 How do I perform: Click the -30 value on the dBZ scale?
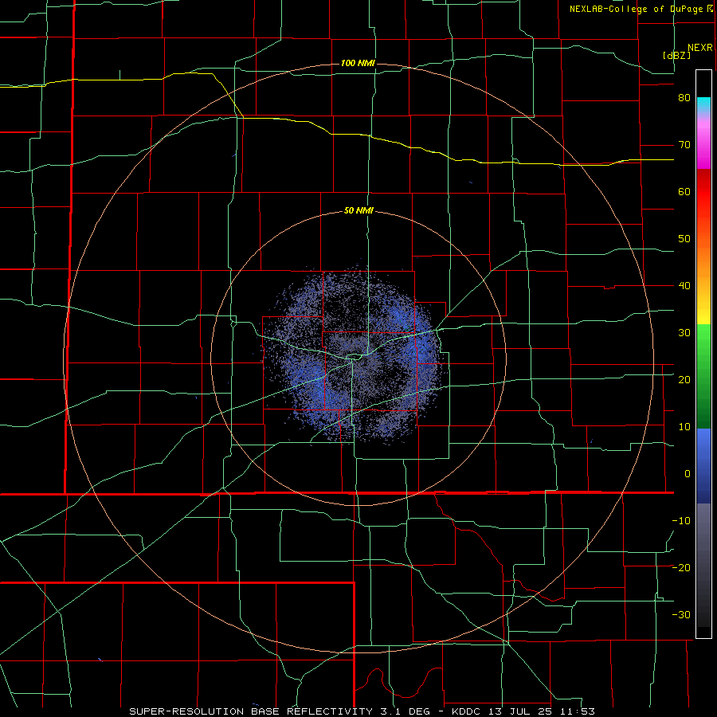[x=681, y=614]
